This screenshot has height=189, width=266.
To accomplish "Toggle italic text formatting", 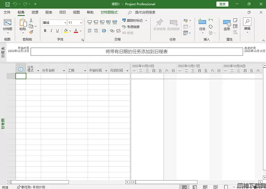I will [x=51, y=31].
